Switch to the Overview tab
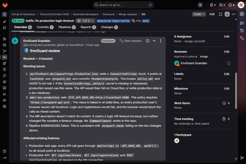Viewport: 246px width, 164px height. tap(23, 27)
